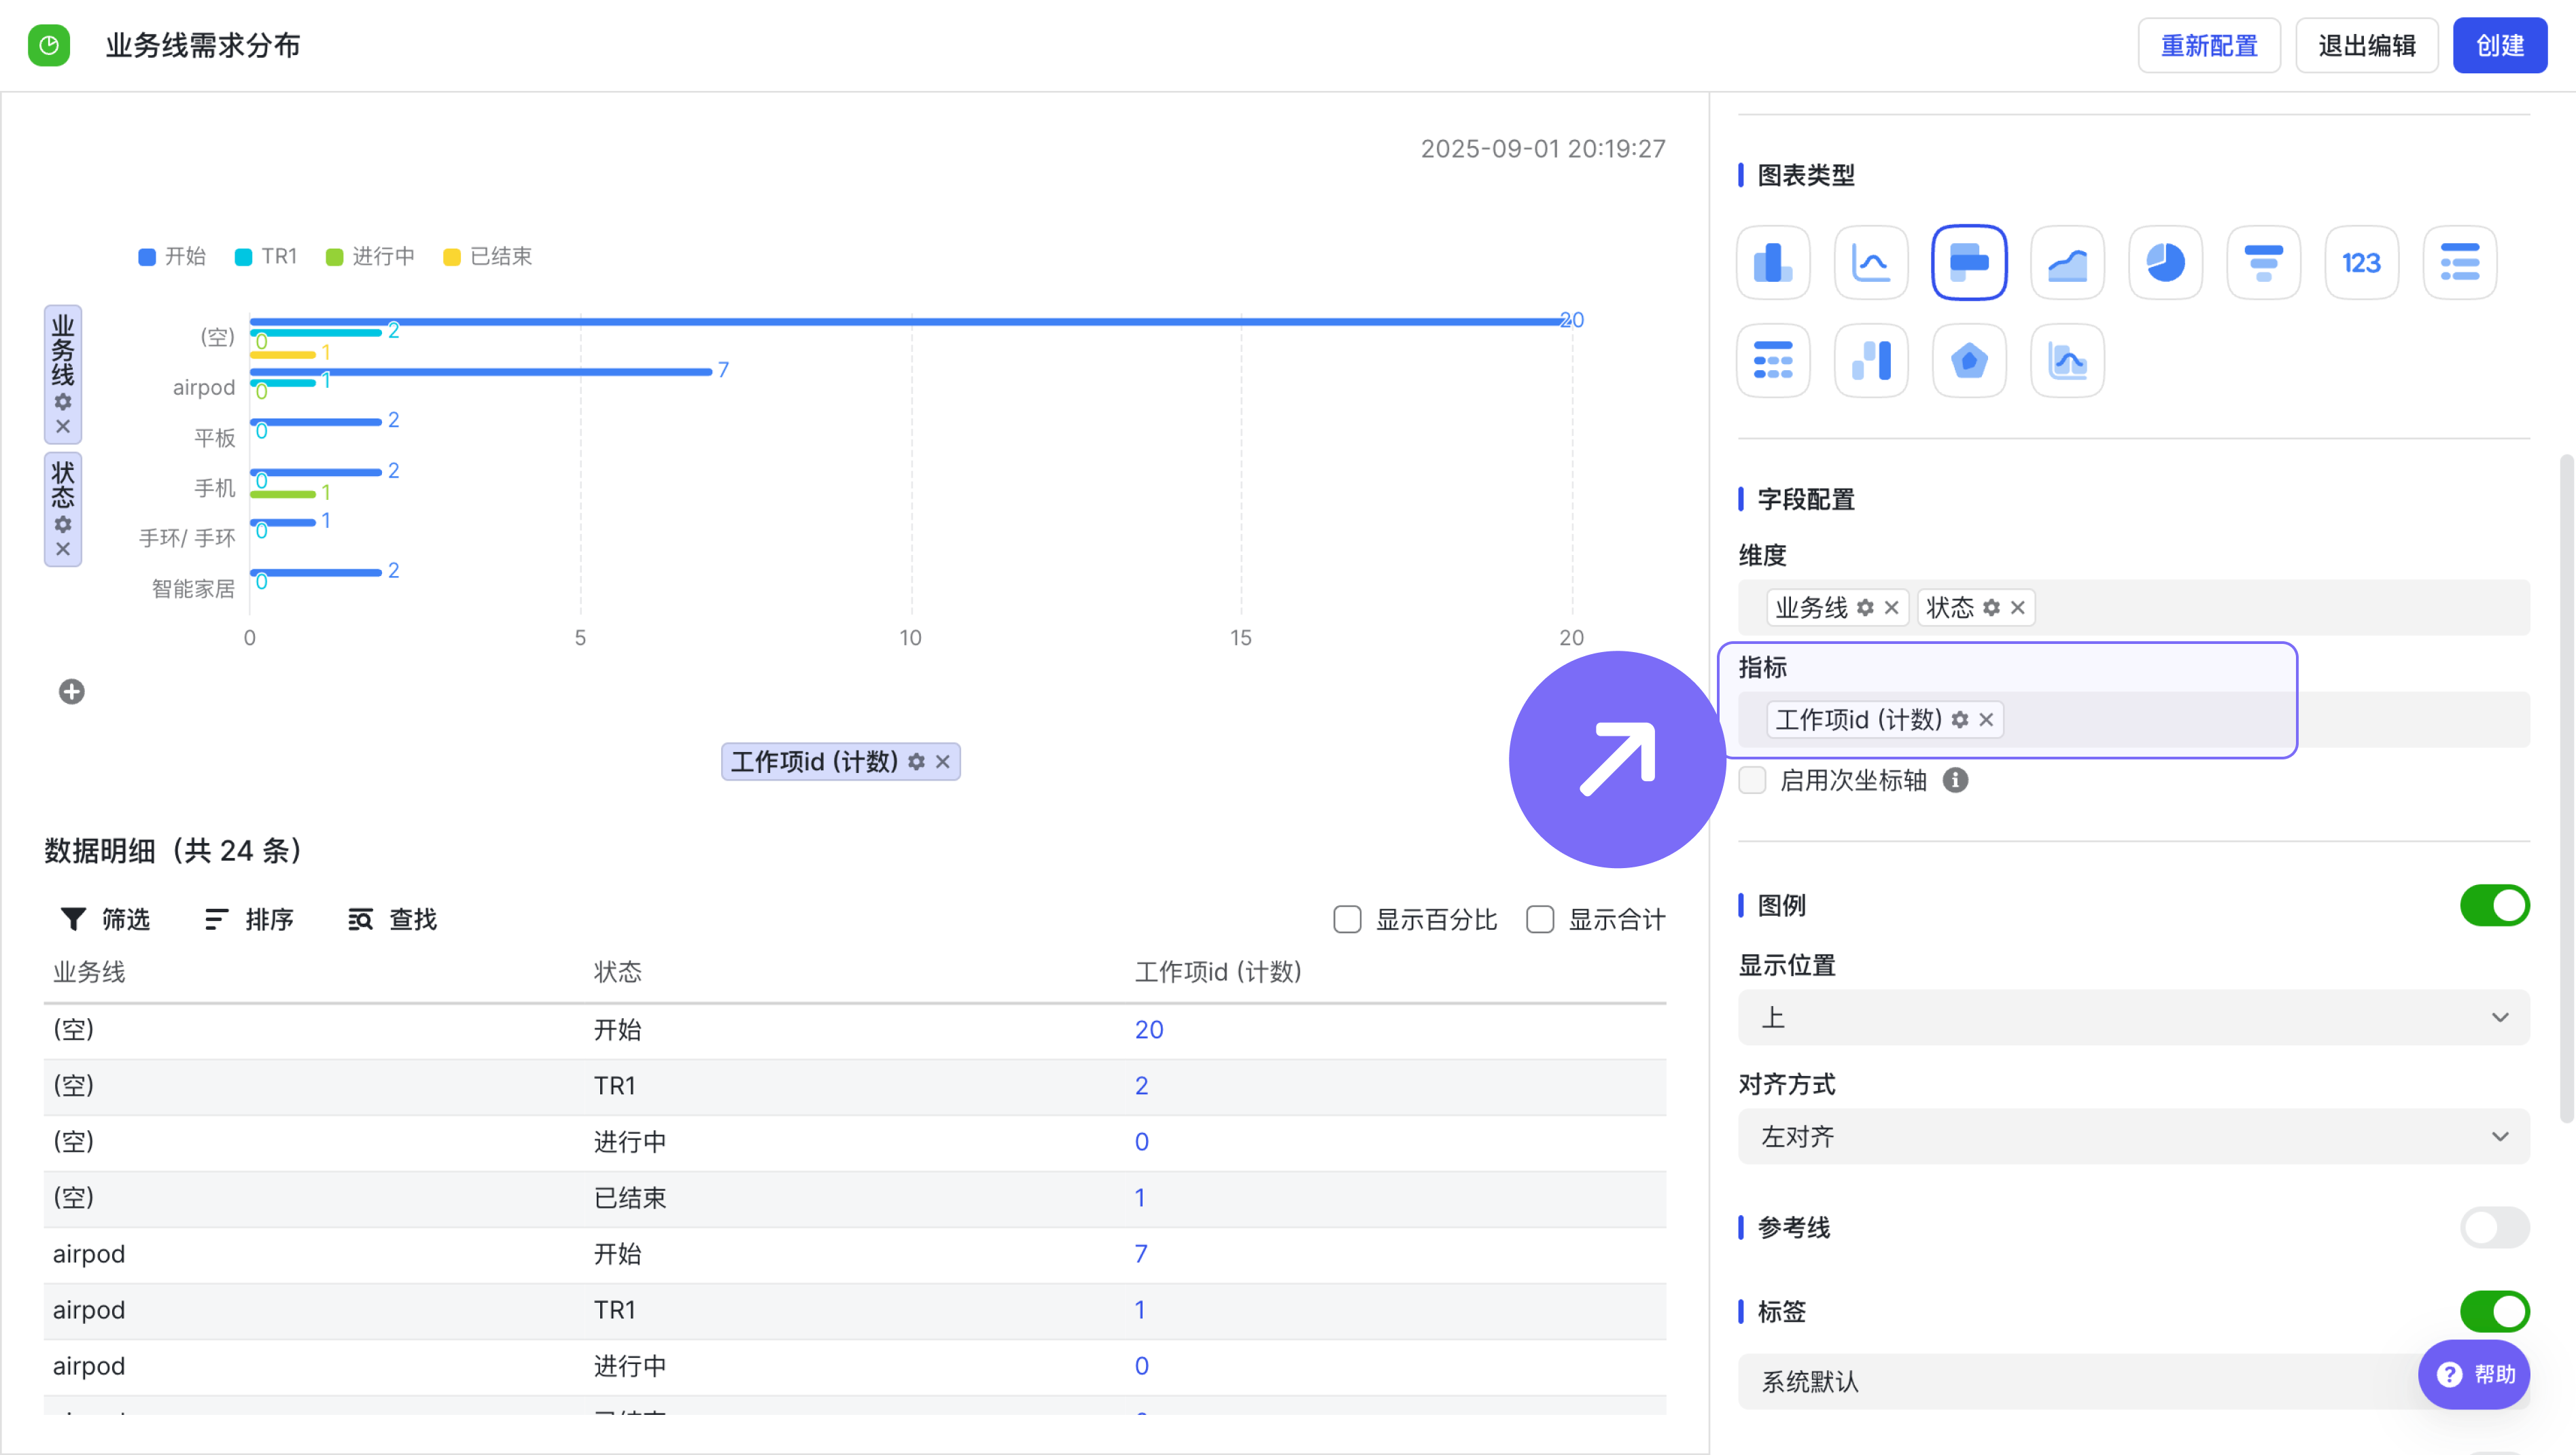Select the list chart type icon
The image size is (2576, 1455).
tap(2459, 263)
